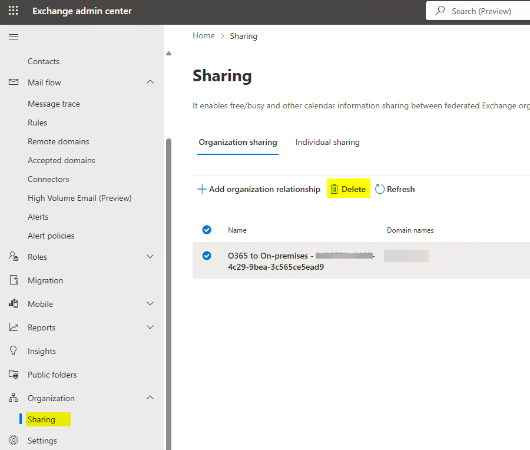Collapse the Organization section chevron
This screenshot has height=450, width=530.
pos(150,398)
